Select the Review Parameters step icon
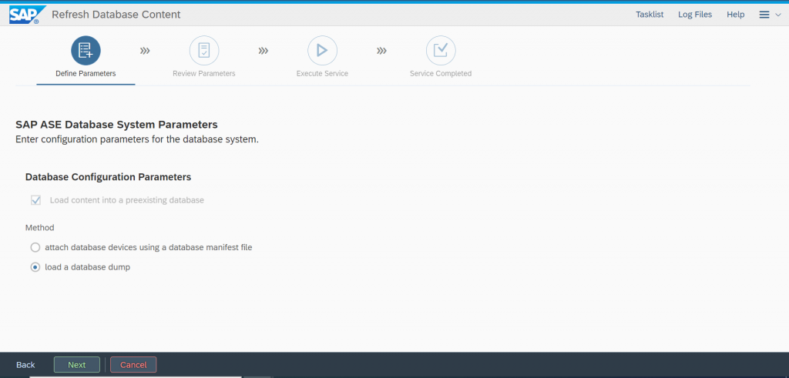This screenshot has width=789, height=378. [x=203, y=51]
